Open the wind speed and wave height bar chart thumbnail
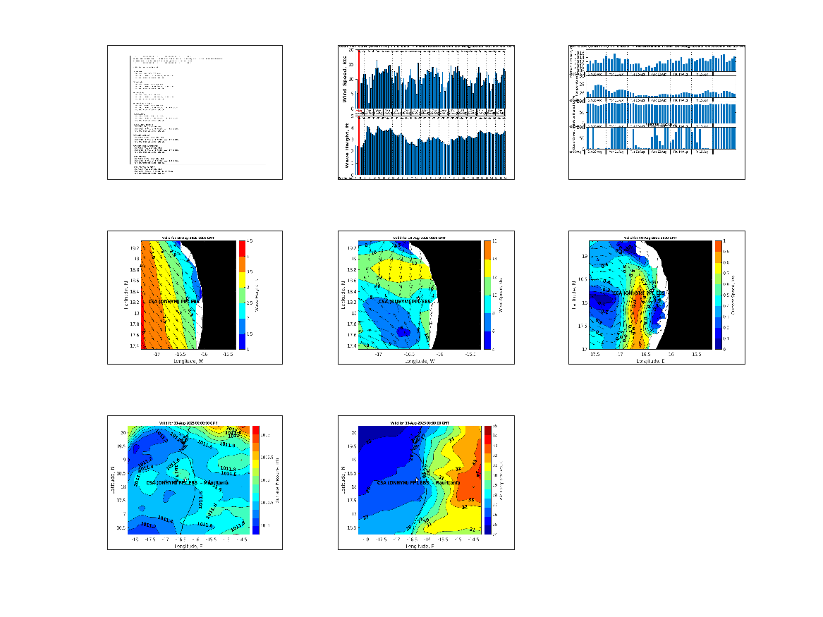This screenshot has width=823, height=617. pos(426,112)
